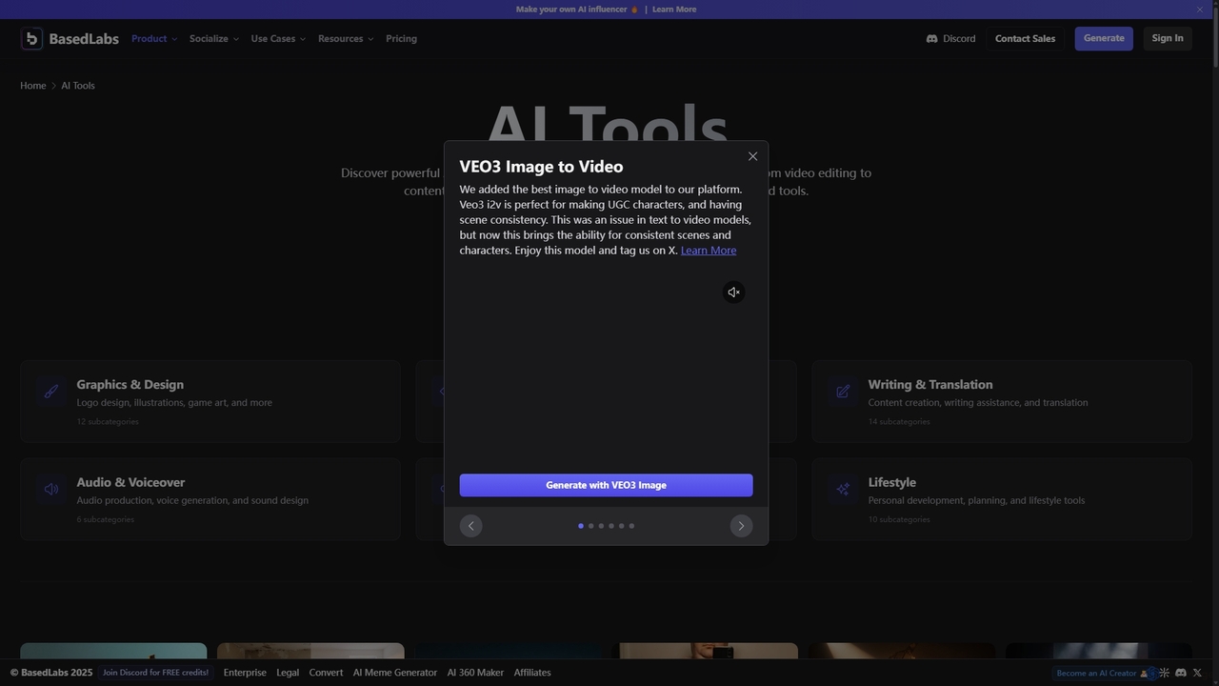Click "14 subcategories" under Writing & Translation
This screenshot has width=1219, height=686.
pyautogui.click(x=899, y=422)
